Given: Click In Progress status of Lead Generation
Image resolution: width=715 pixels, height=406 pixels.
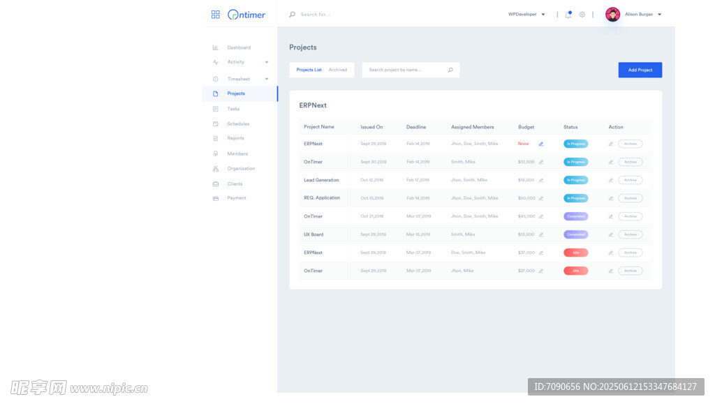Looking at the screenshot, I should coord(576,180).
